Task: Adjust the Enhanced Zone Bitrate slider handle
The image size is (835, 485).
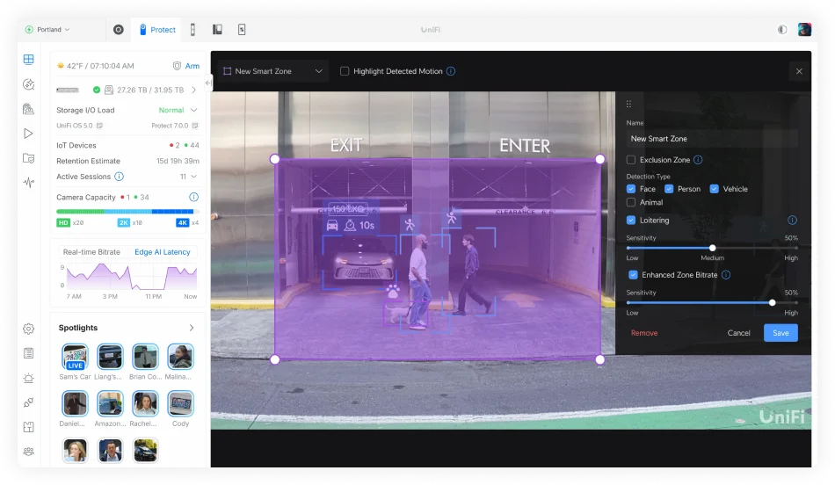Action: click(773, 303)
